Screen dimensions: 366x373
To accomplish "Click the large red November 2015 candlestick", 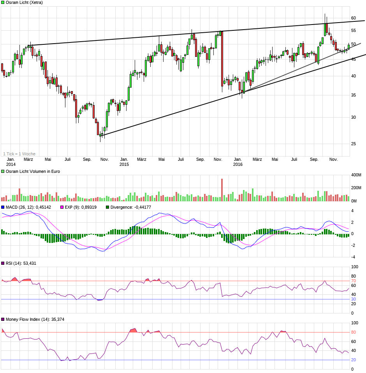I will (222, 59).
